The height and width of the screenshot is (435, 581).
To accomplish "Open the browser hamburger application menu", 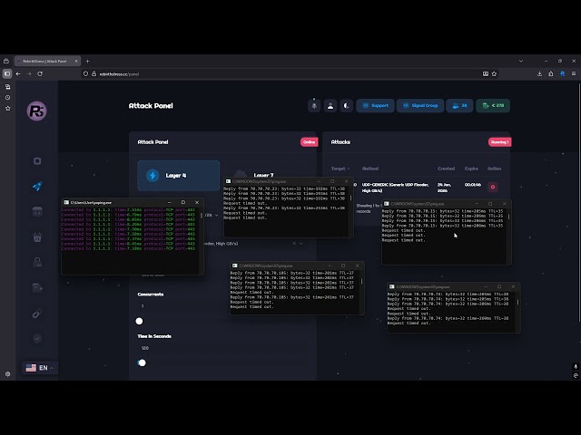I will tap(574, 74).
